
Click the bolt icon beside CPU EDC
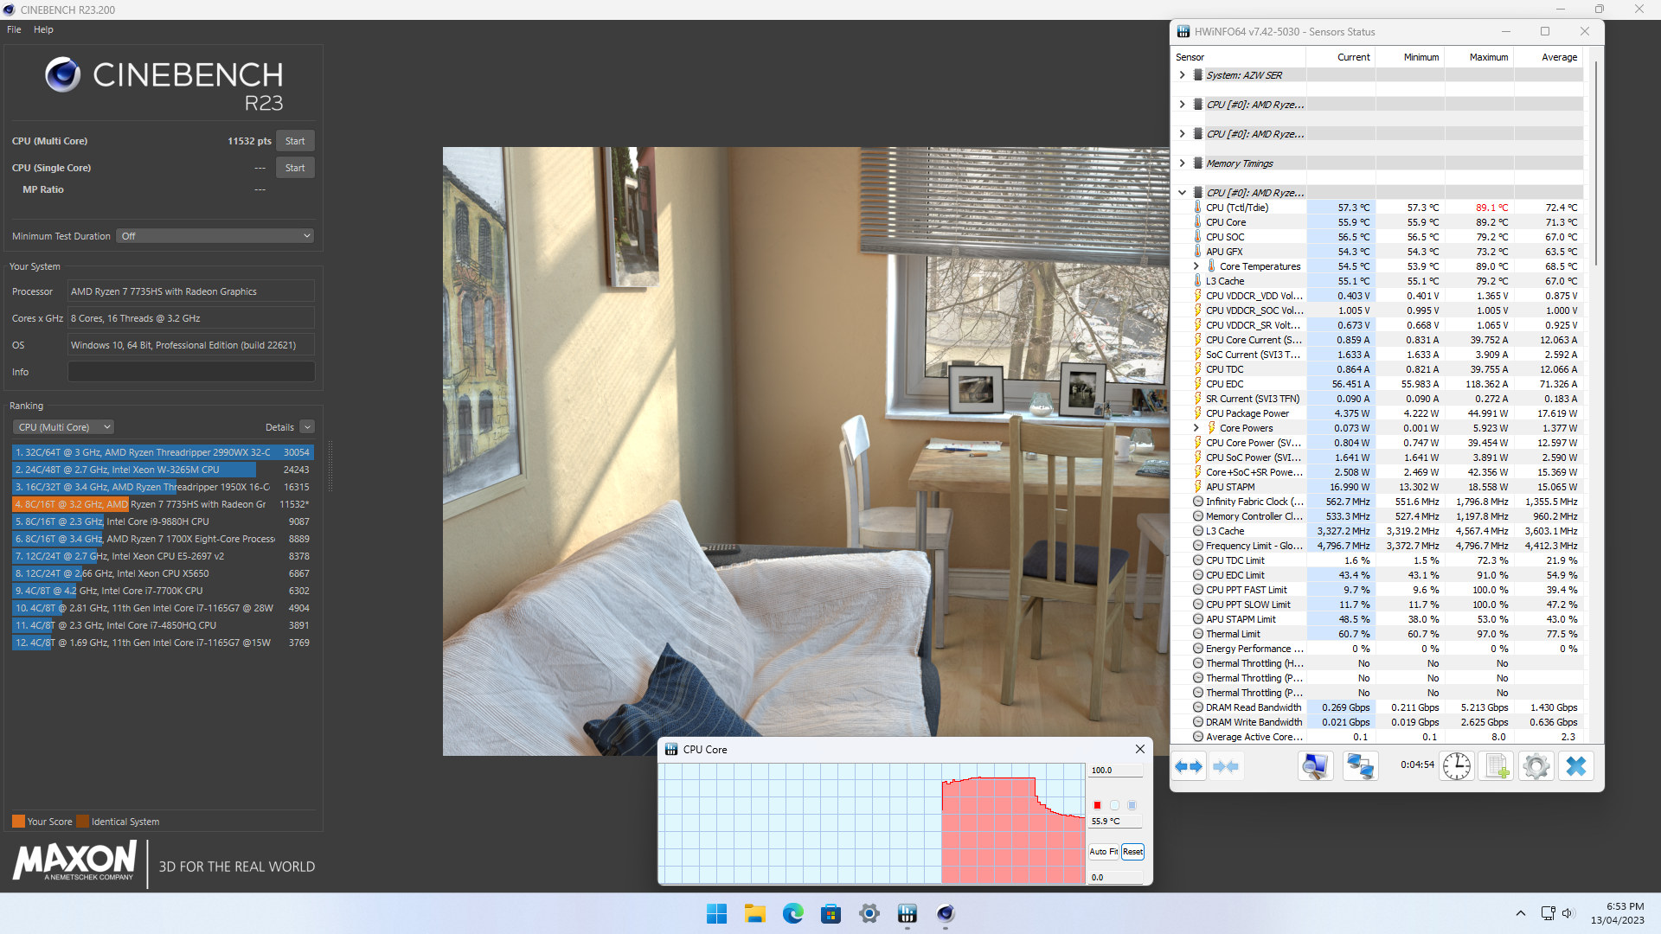pyautogui.click(x=1198, y=384)
